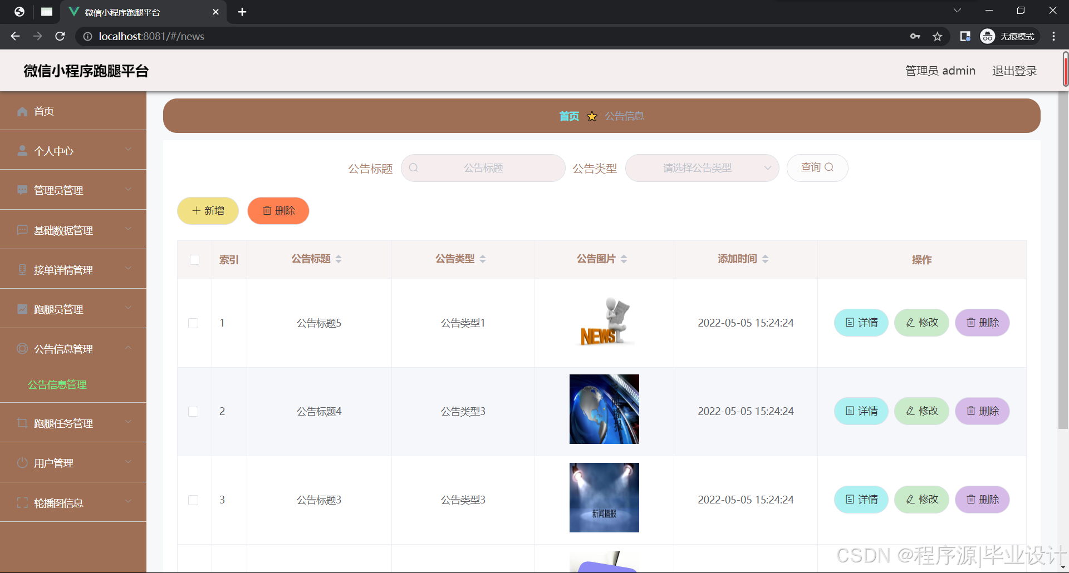The width and height of the screenshot is (1069, 573).
Task: Open the browser three-dot menu
Action: (x=1053, y=36)
